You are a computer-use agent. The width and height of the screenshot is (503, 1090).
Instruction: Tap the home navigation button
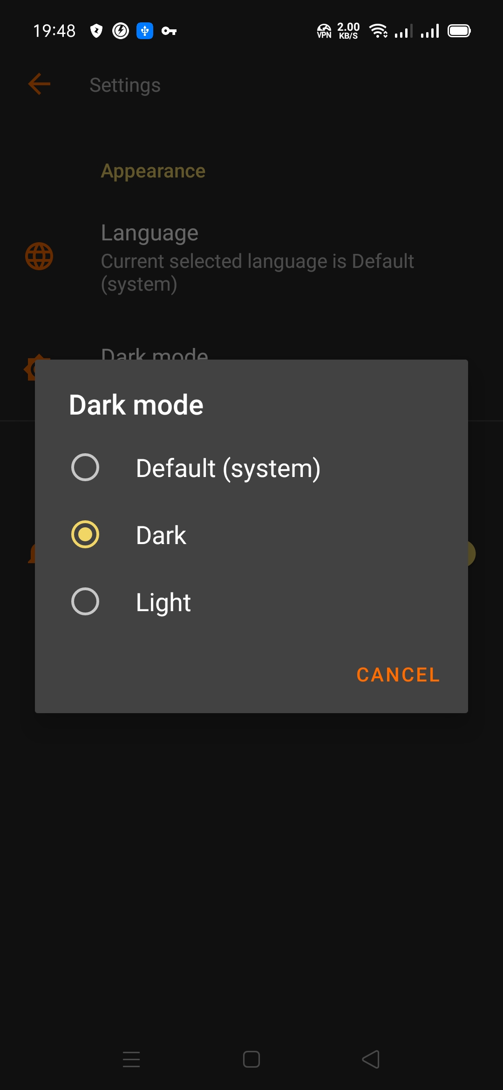point(251,1059)
